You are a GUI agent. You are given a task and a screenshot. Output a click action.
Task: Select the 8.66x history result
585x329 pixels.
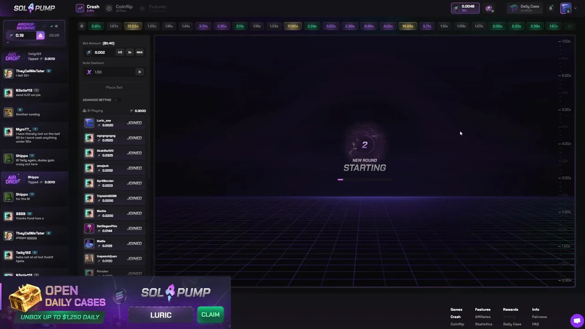(369, 26)
